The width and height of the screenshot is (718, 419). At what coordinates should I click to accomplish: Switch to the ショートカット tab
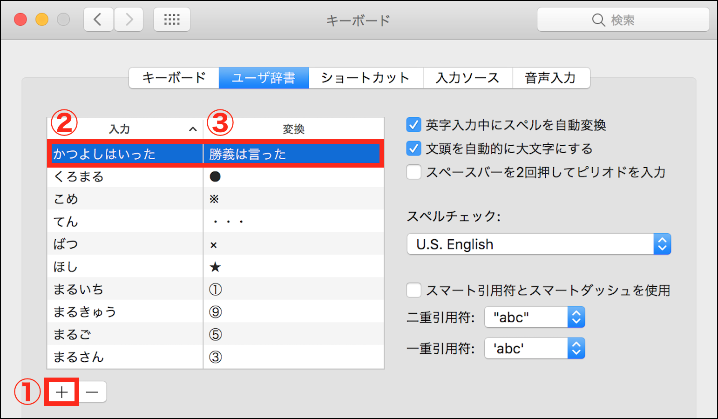(366, 78)
